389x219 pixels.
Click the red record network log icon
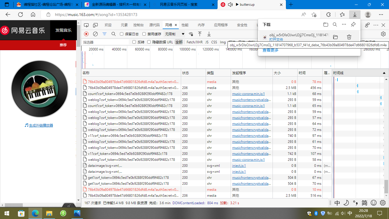[86, 34]
